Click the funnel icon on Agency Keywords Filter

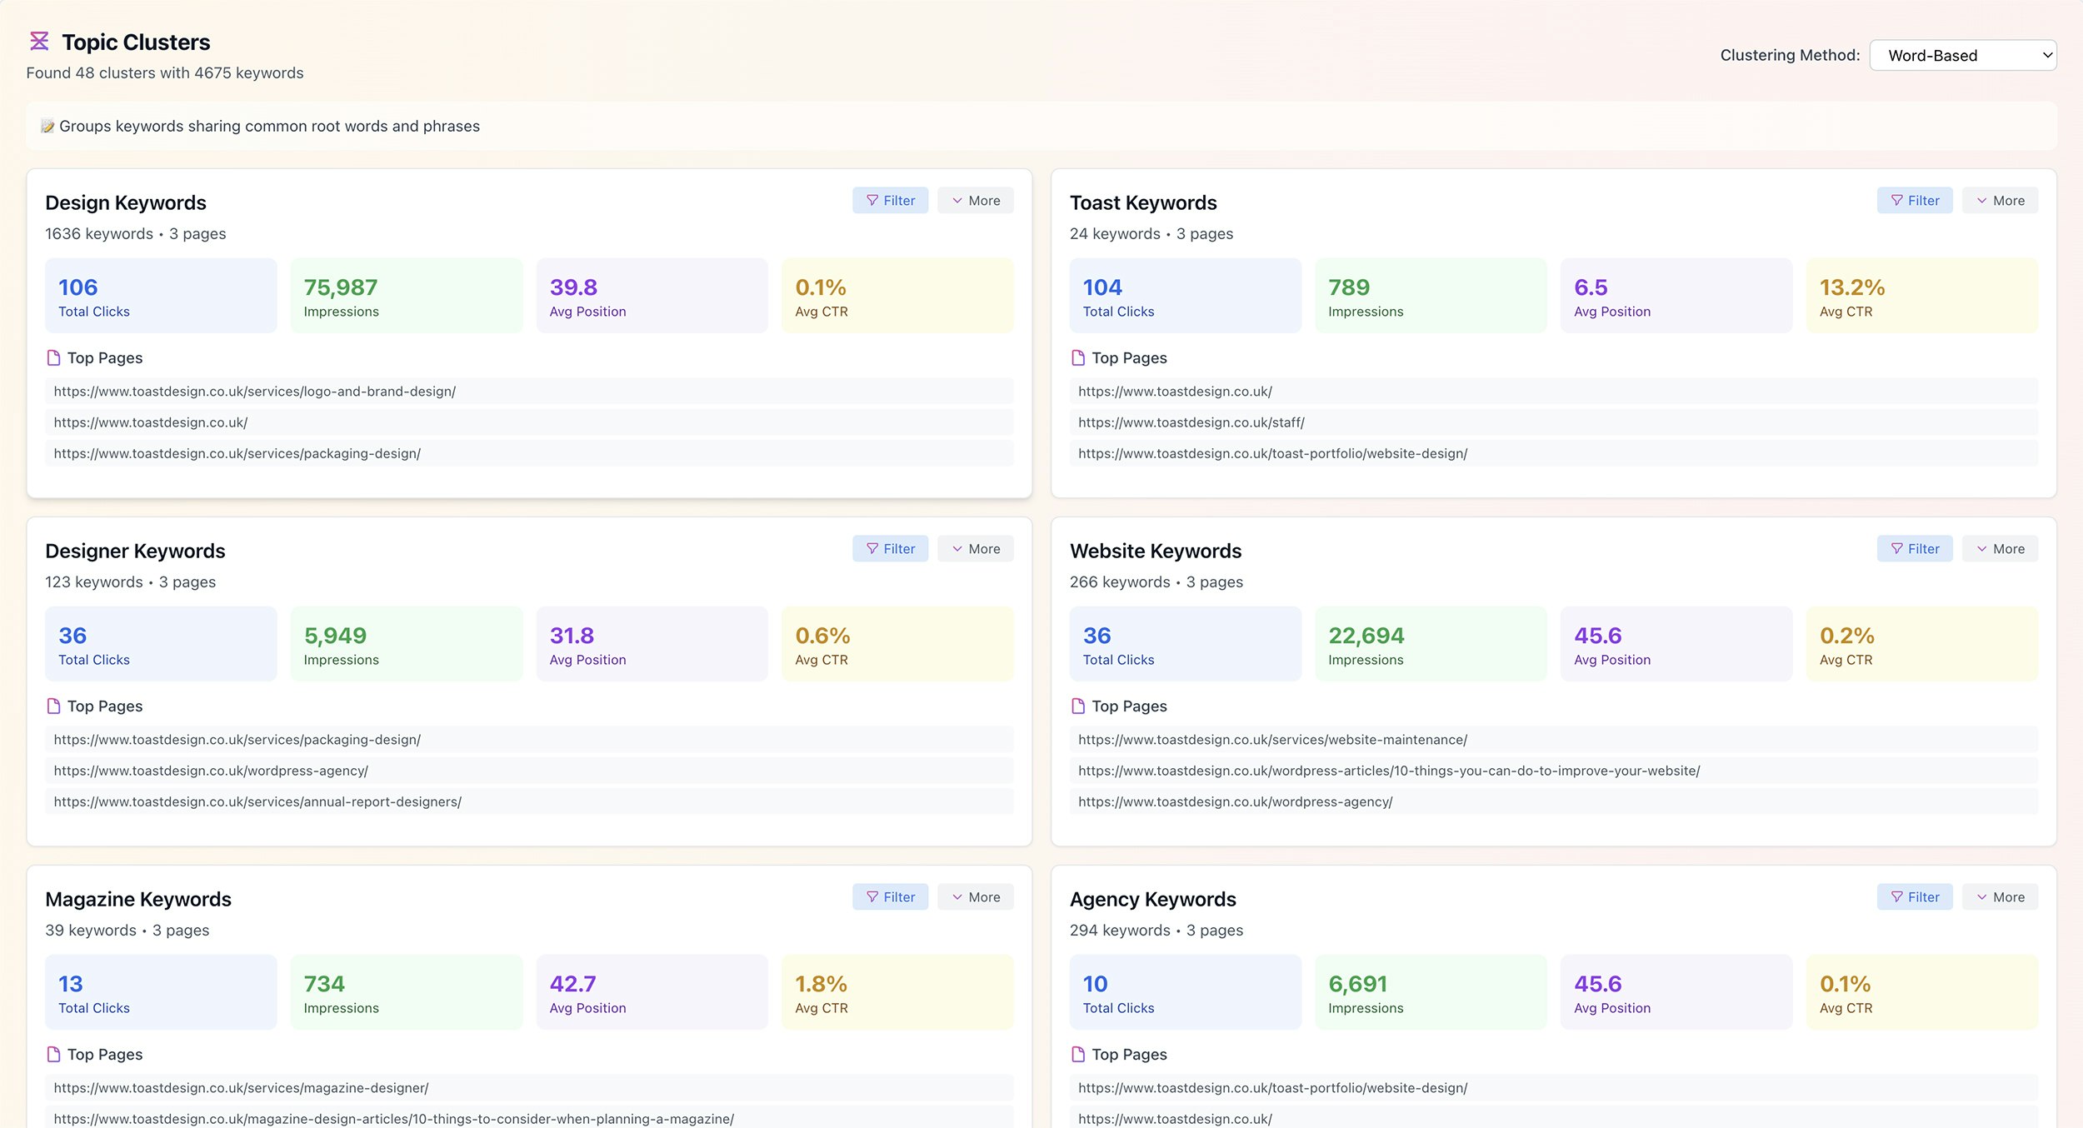click(1896, 896)
